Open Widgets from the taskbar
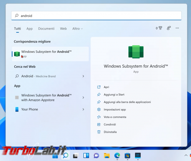Screen dimensions: 191x161 [86, 155]
